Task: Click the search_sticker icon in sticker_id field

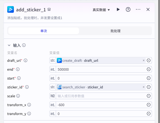Action: tap(59, 87)
